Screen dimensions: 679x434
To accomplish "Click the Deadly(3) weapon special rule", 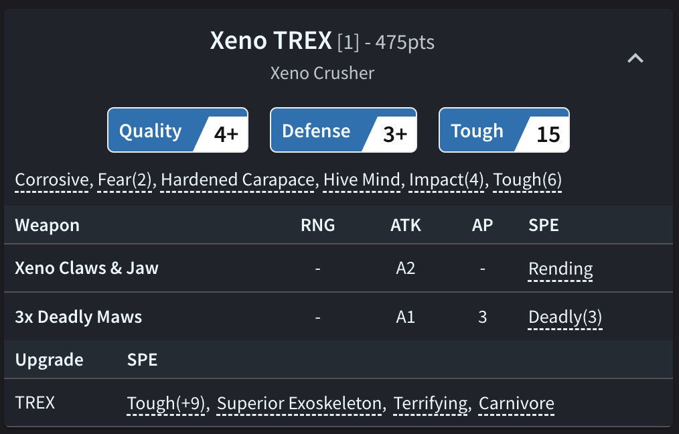I will (x=564, y=317).
